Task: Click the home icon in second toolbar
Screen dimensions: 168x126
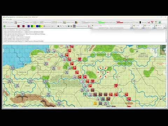Action: 58,26
